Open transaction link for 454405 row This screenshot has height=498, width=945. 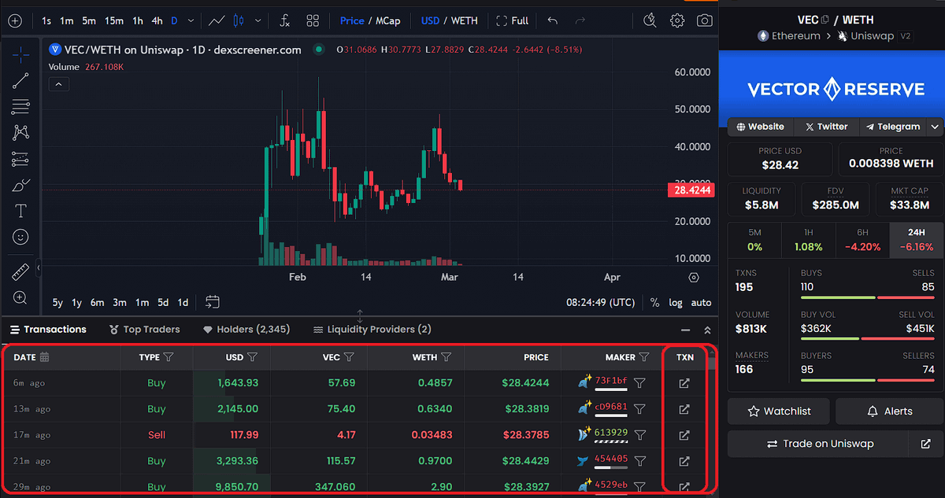[x=684, y=461]
